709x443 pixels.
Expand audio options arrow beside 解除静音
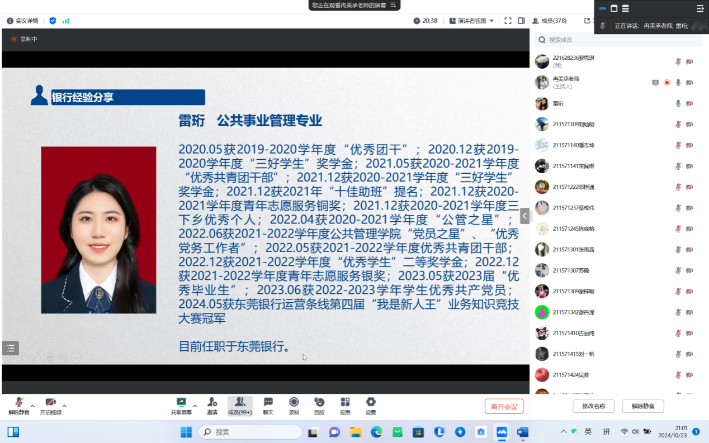(32, 406)
